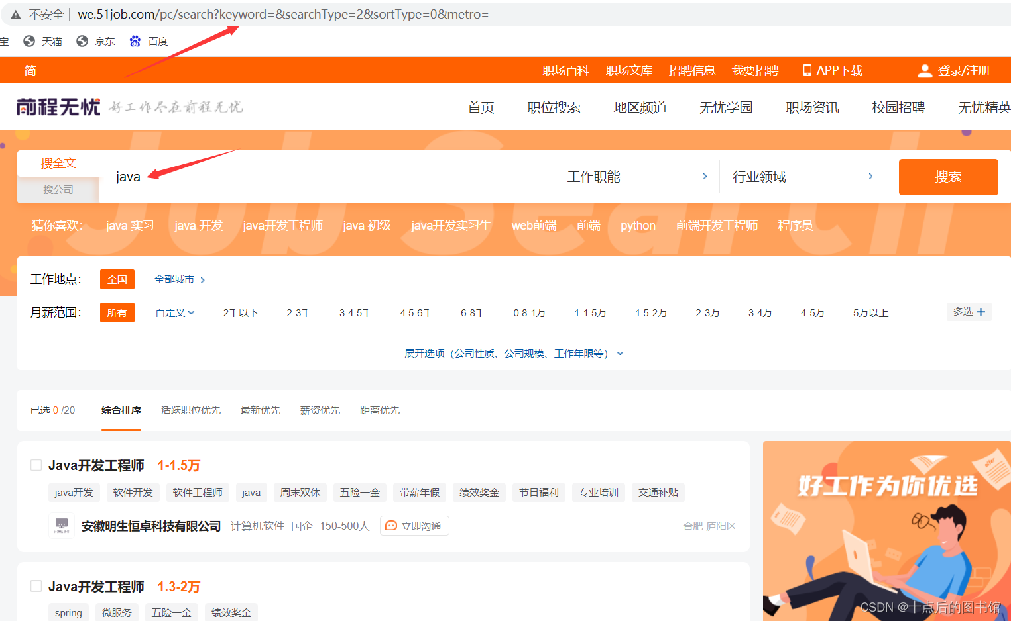
Task: Go to 职位搜索 in main navigation
Action: click(554, 107)
